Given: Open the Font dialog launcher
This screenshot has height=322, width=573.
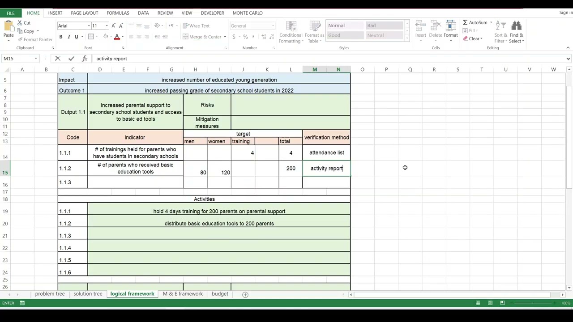Looking at the screenshot, I should pos(123,48).
